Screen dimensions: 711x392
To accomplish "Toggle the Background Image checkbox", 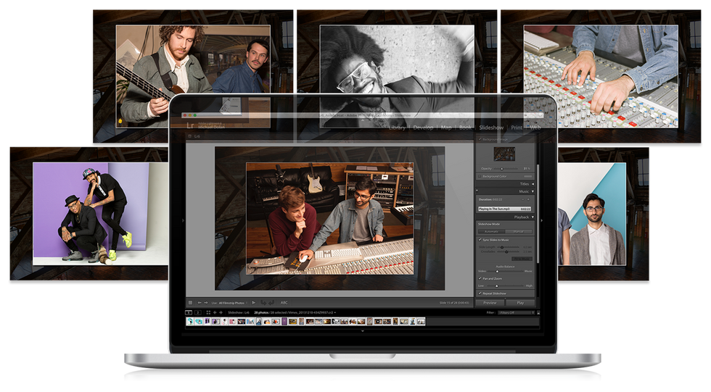I will (480, 139).
